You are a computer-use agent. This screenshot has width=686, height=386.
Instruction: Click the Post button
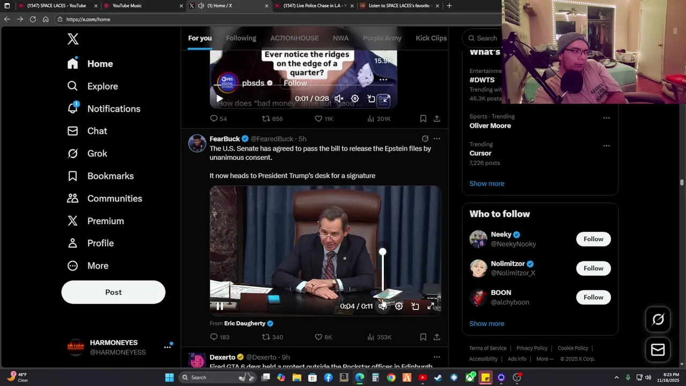(x=113, y=292)
